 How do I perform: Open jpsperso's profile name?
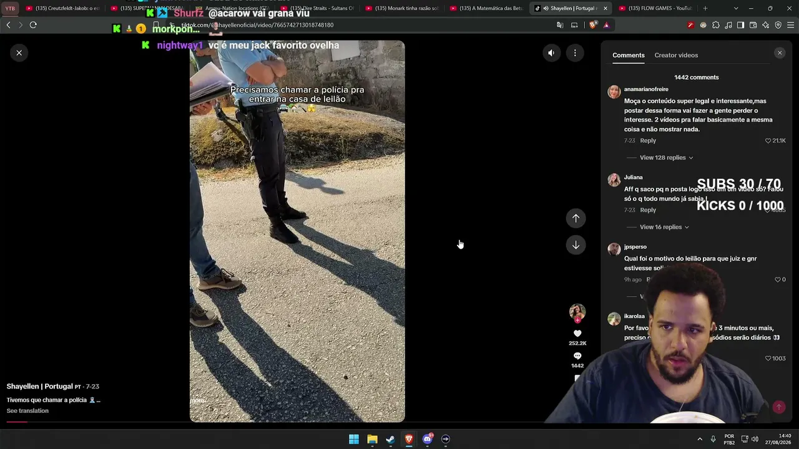(x=635, y=247)
